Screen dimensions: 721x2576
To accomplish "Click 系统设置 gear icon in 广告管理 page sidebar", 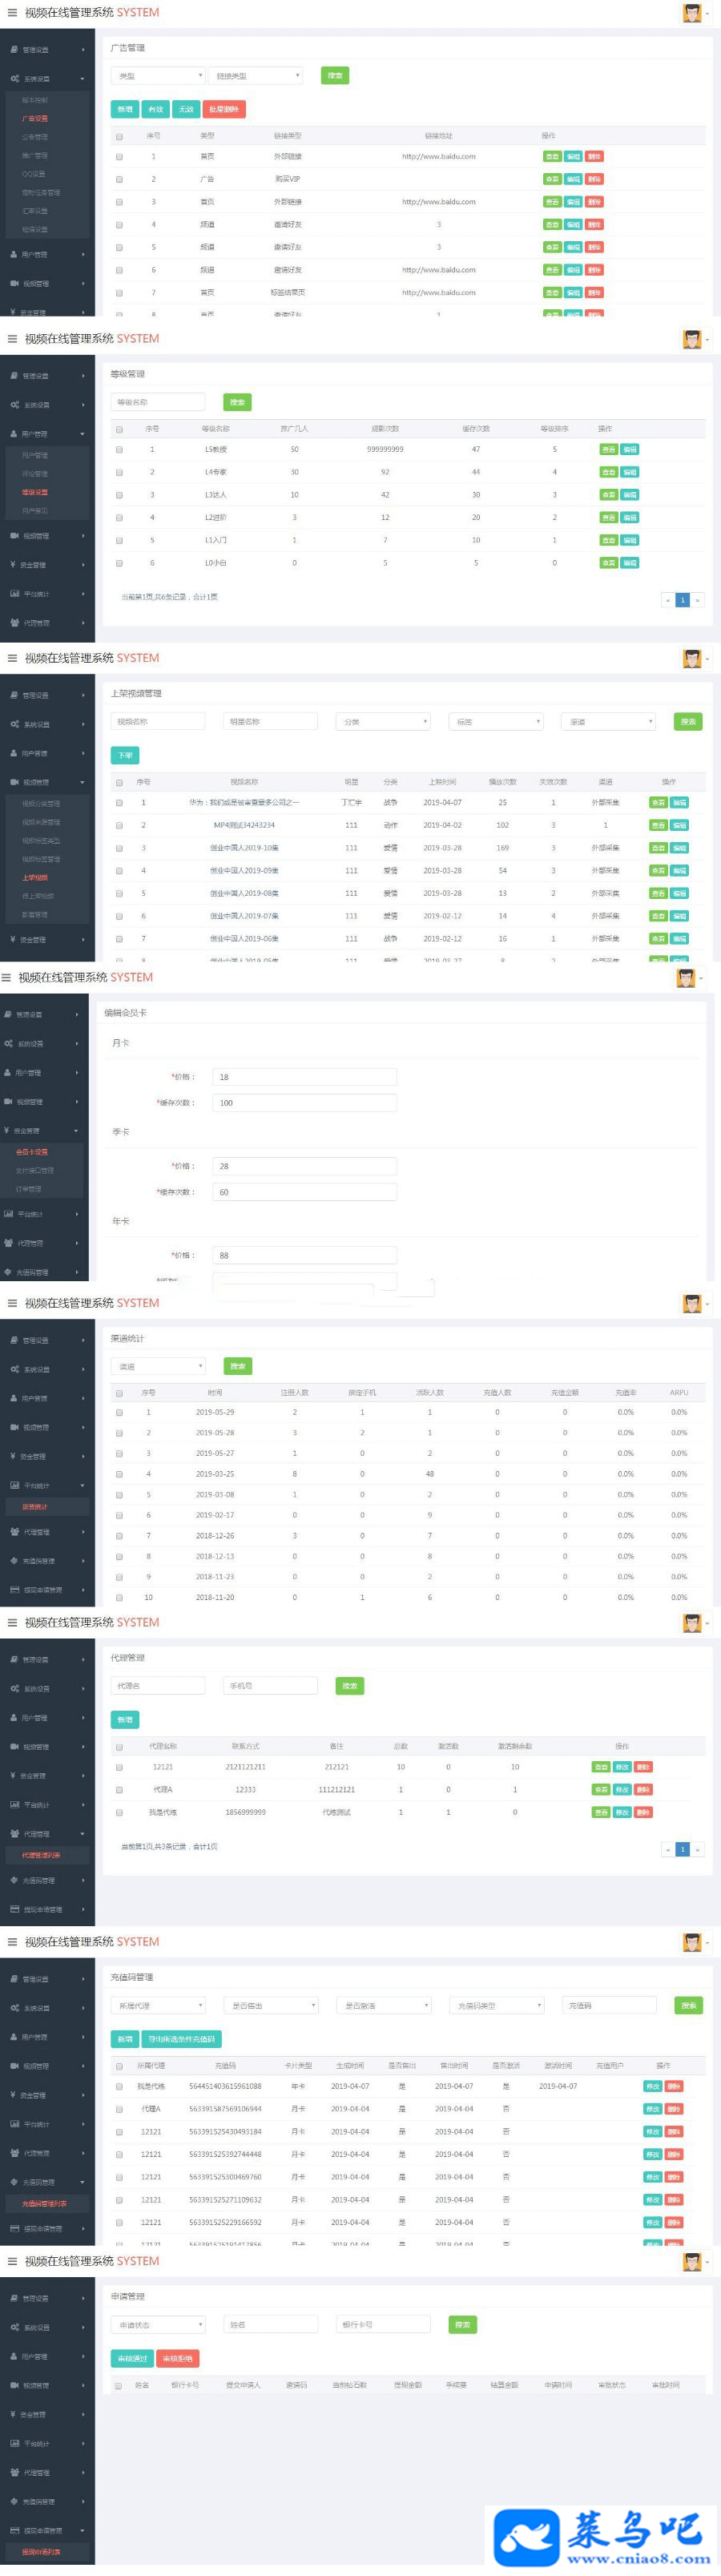I will [15, 79].
